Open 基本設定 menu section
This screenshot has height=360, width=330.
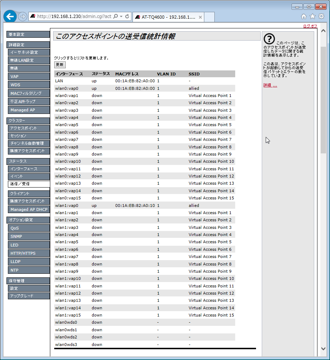click(28, 34)
